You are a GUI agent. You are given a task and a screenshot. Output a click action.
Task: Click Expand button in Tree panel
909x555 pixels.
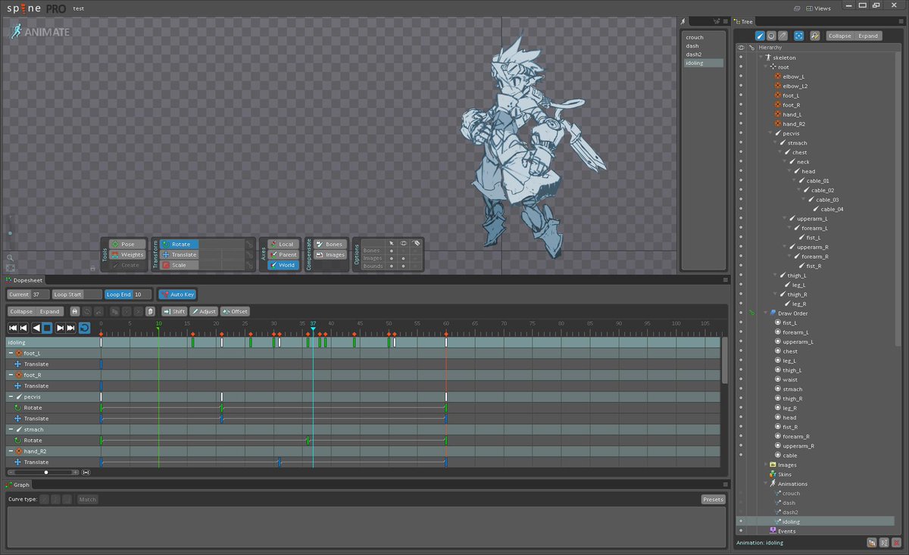tap(868, 36)
